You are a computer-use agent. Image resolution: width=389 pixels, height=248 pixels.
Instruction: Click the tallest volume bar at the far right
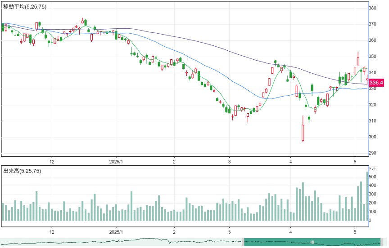367,196
